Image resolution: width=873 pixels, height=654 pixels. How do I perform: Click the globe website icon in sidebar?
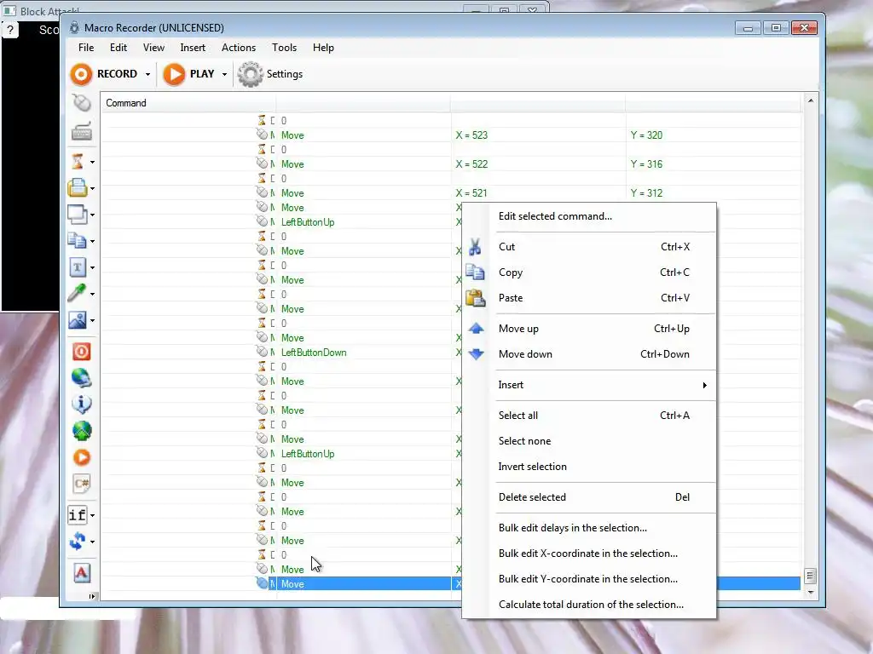[x=81, y=377]
